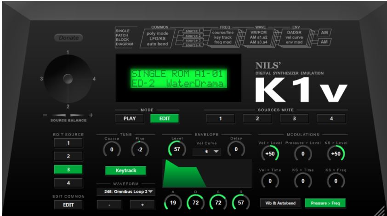Click the KS > Time knob
The image size is (387, 216).
[x=303, y=181]
